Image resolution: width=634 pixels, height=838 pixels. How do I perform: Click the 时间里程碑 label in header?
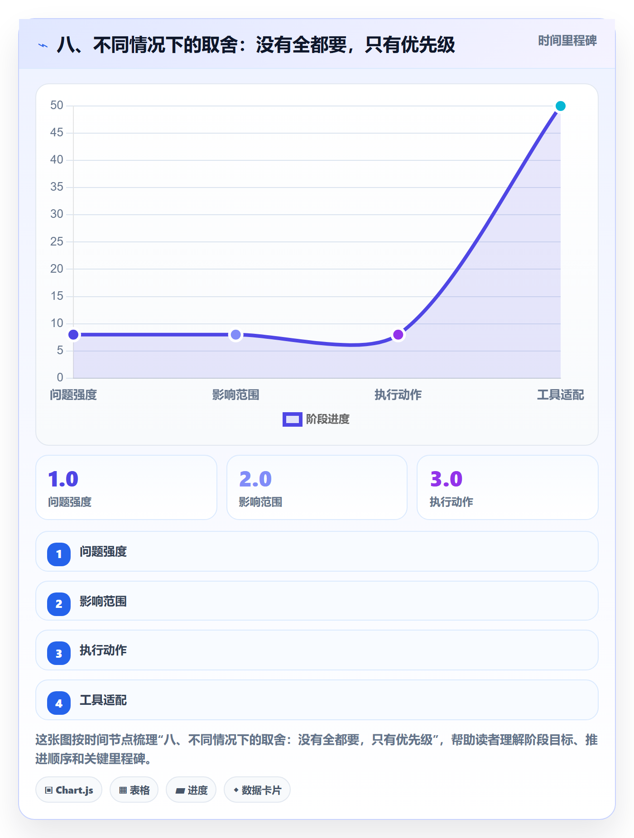[x=567, y=41]
